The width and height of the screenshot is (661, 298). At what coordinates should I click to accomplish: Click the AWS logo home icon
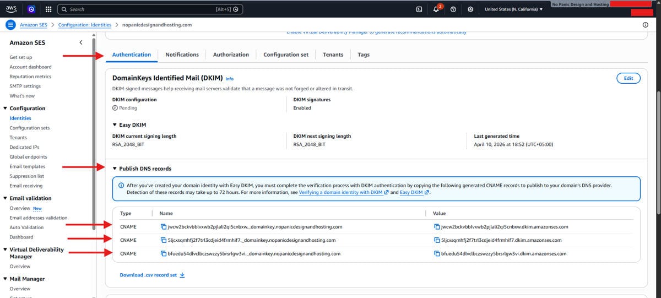[x=11, y=9]
